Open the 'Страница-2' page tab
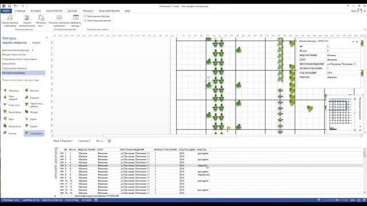367x206 pixels. coord(84,141)
